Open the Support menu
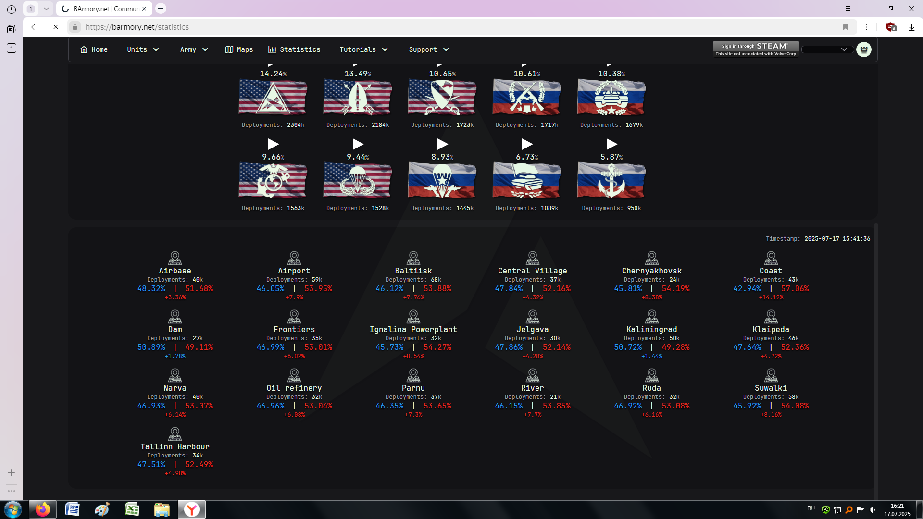This screenshot has width=923, height=519. (428, 49)
